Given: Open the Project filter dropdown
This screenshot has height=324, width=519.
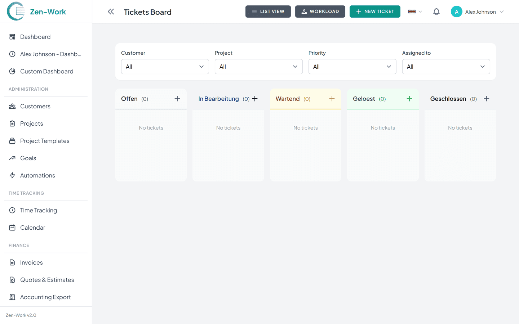Looking at the screenshot, I should pyautogui.click(x=258, y=67).
